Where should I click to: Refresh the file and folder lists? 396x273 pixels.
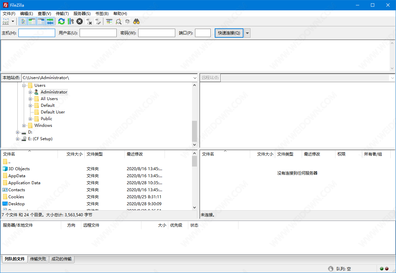click(x=61, y=21)
